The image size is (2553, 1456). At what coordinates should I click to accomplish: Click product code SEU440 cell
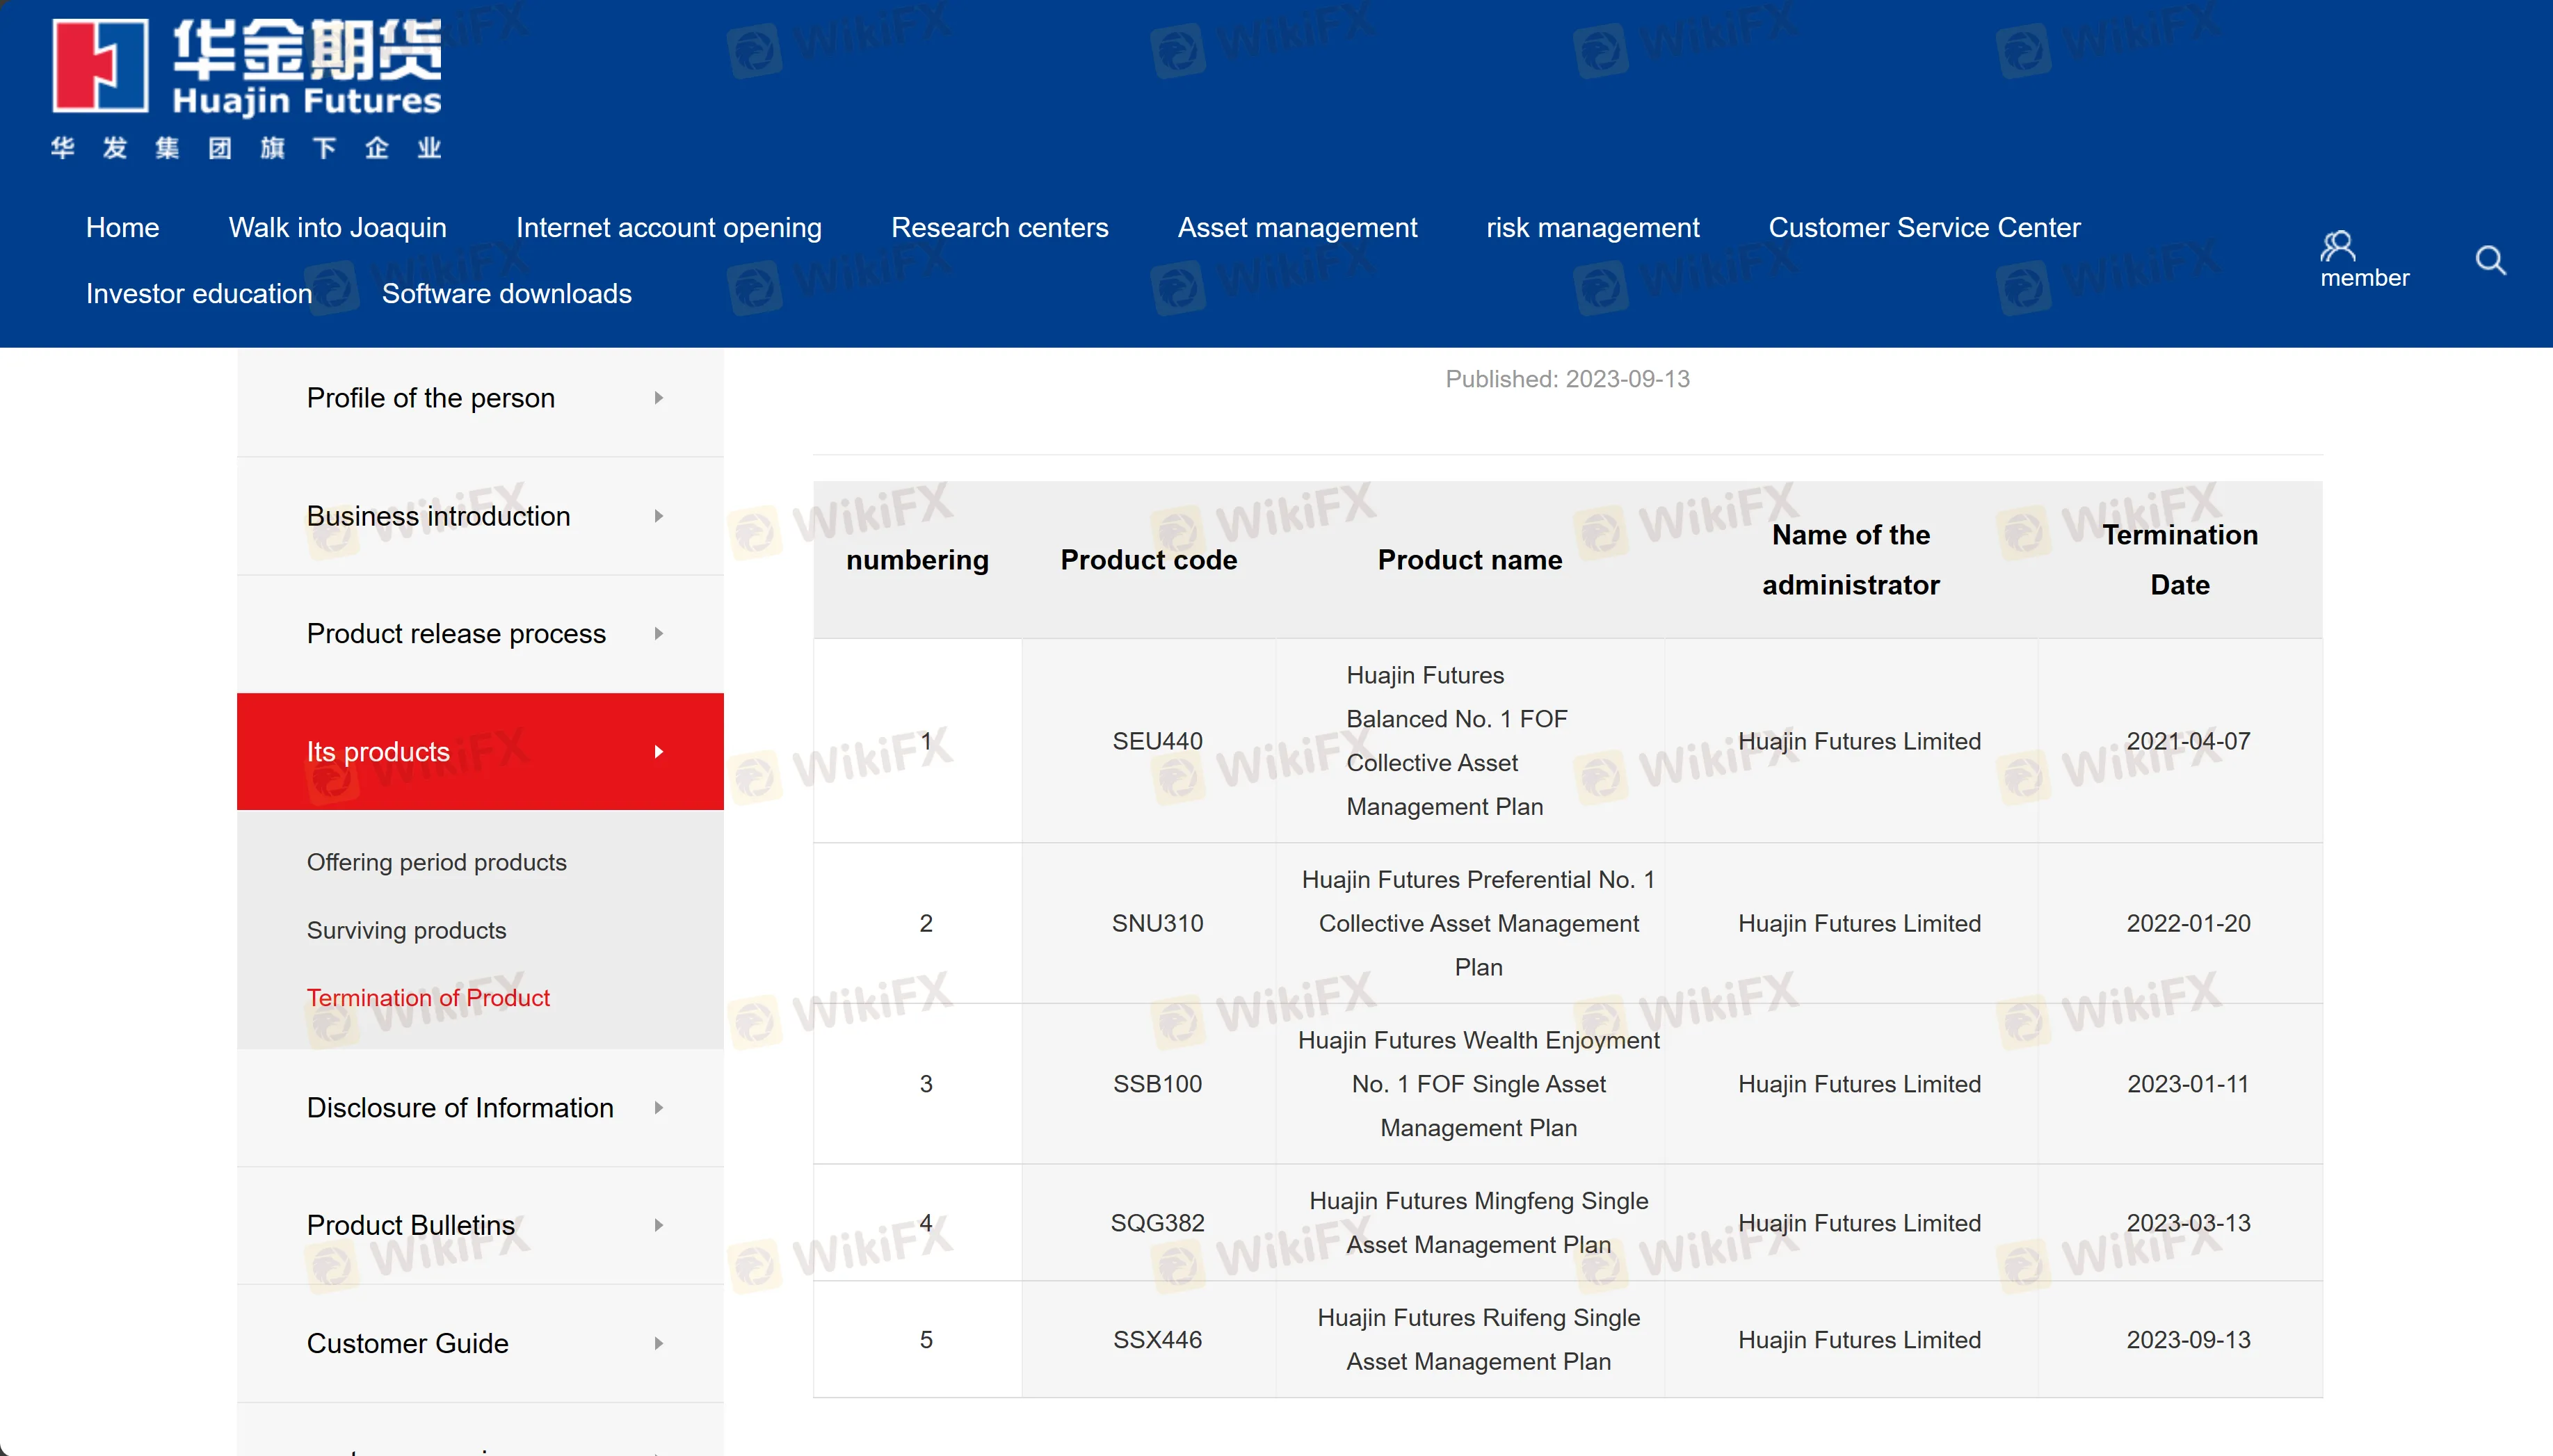click(x=1157, y=741)
